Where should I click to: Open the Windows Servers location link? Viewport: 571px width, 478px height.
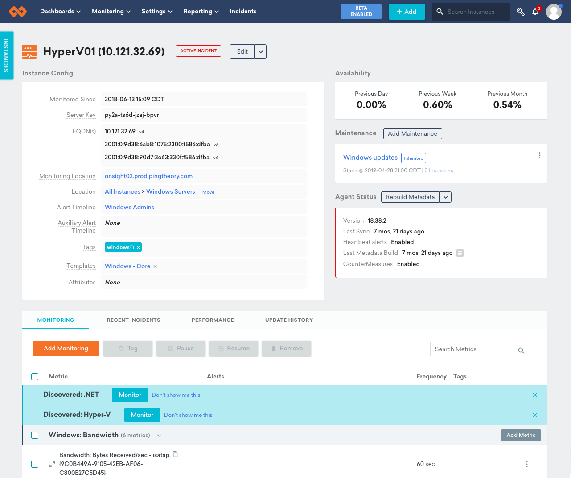(x=171, y=191)
